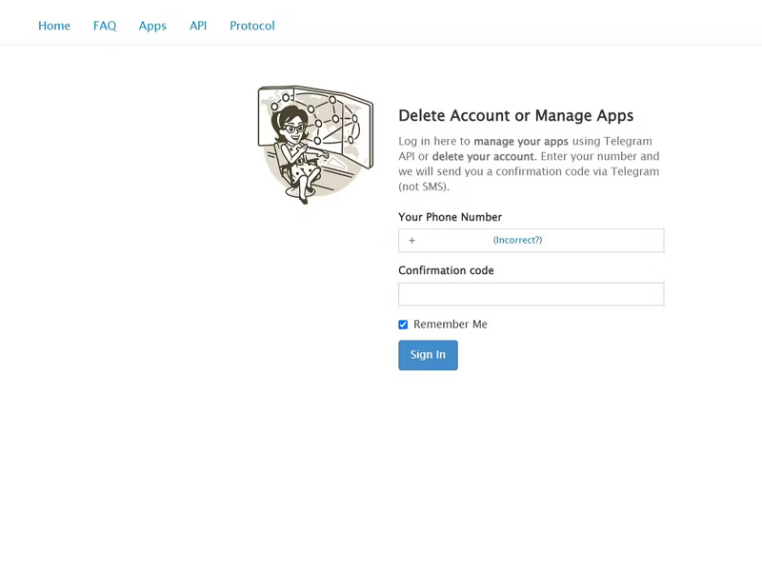
Task: Click the Confirmation code label
Action: (x=446, y=270)
